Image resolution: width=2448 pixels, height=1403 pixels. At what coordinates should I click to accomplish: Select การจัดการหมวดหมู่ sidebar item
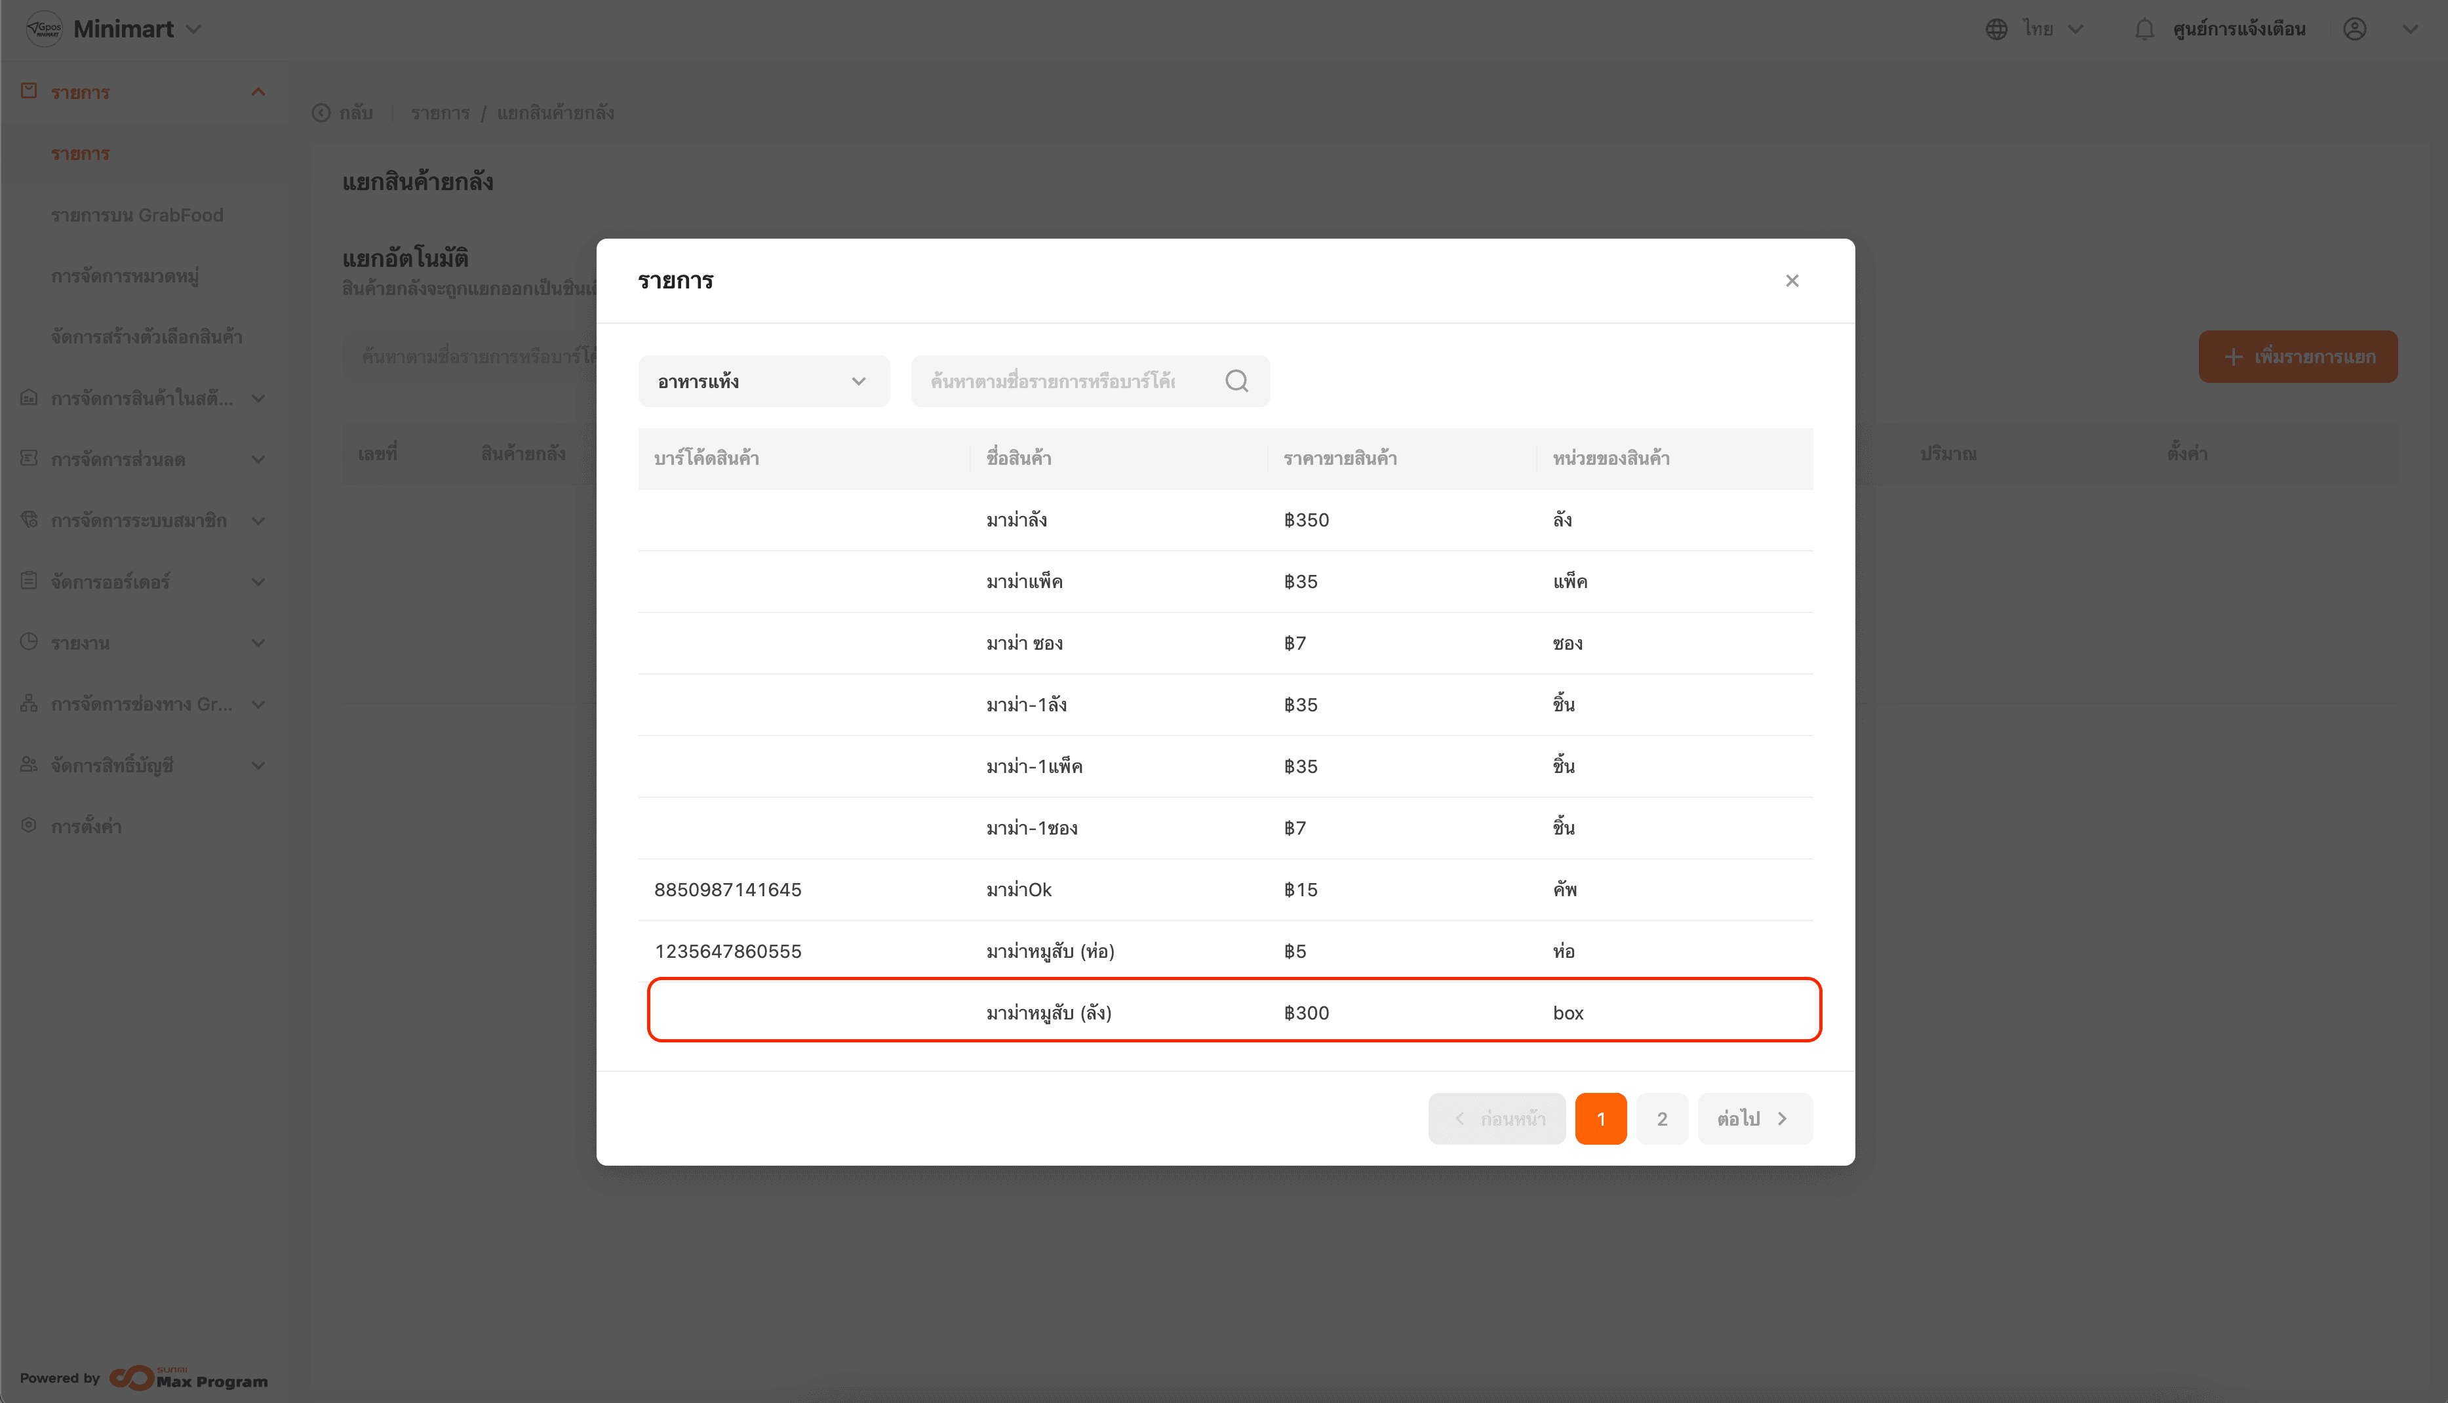[125, 277]
